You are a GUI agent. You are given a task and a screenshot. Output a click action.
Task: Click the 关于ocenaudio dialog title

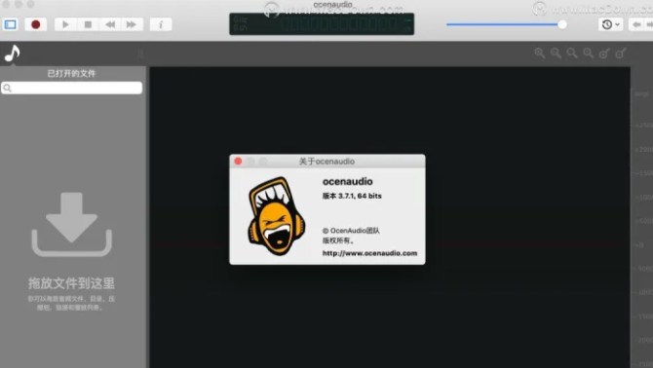pyautogui.click(x=326, y=162)
